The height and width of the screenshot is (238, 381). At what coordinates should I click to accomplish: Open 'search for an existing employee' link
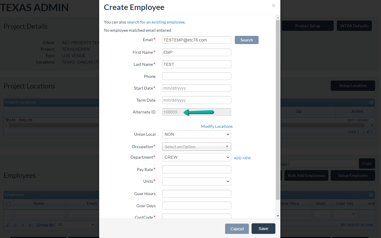point(156,22)
